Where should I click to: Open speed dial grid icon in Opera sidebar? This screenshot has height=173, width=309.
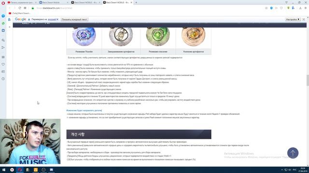click(3, 57)
